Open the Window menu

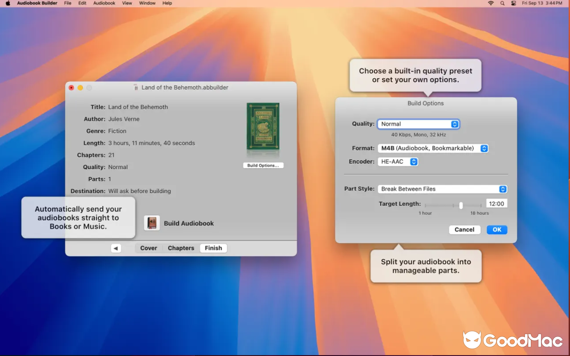tap(147, 3)
